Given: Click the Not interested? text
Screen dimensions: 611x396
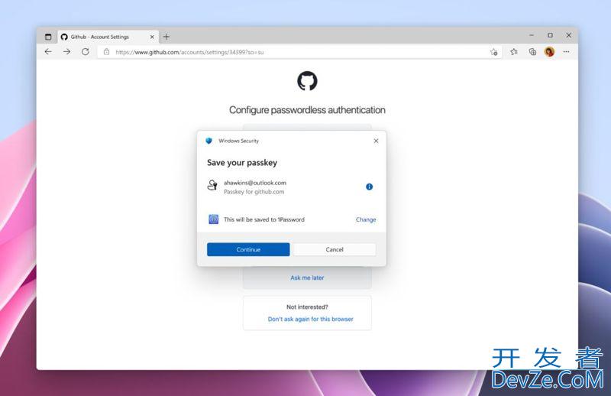Looking at the screenshot, I should click(307, 307).
